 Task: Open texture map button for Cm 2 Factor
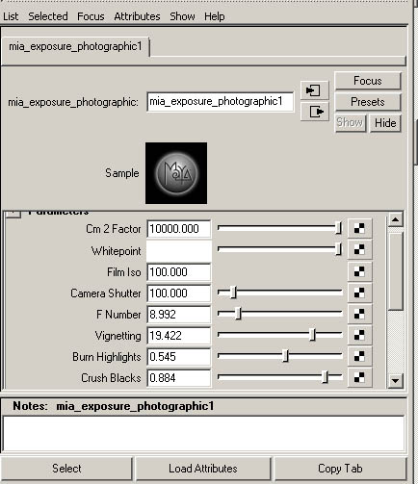point(359,229)
